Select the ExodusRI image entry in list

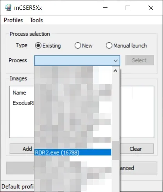pos(23,103)
